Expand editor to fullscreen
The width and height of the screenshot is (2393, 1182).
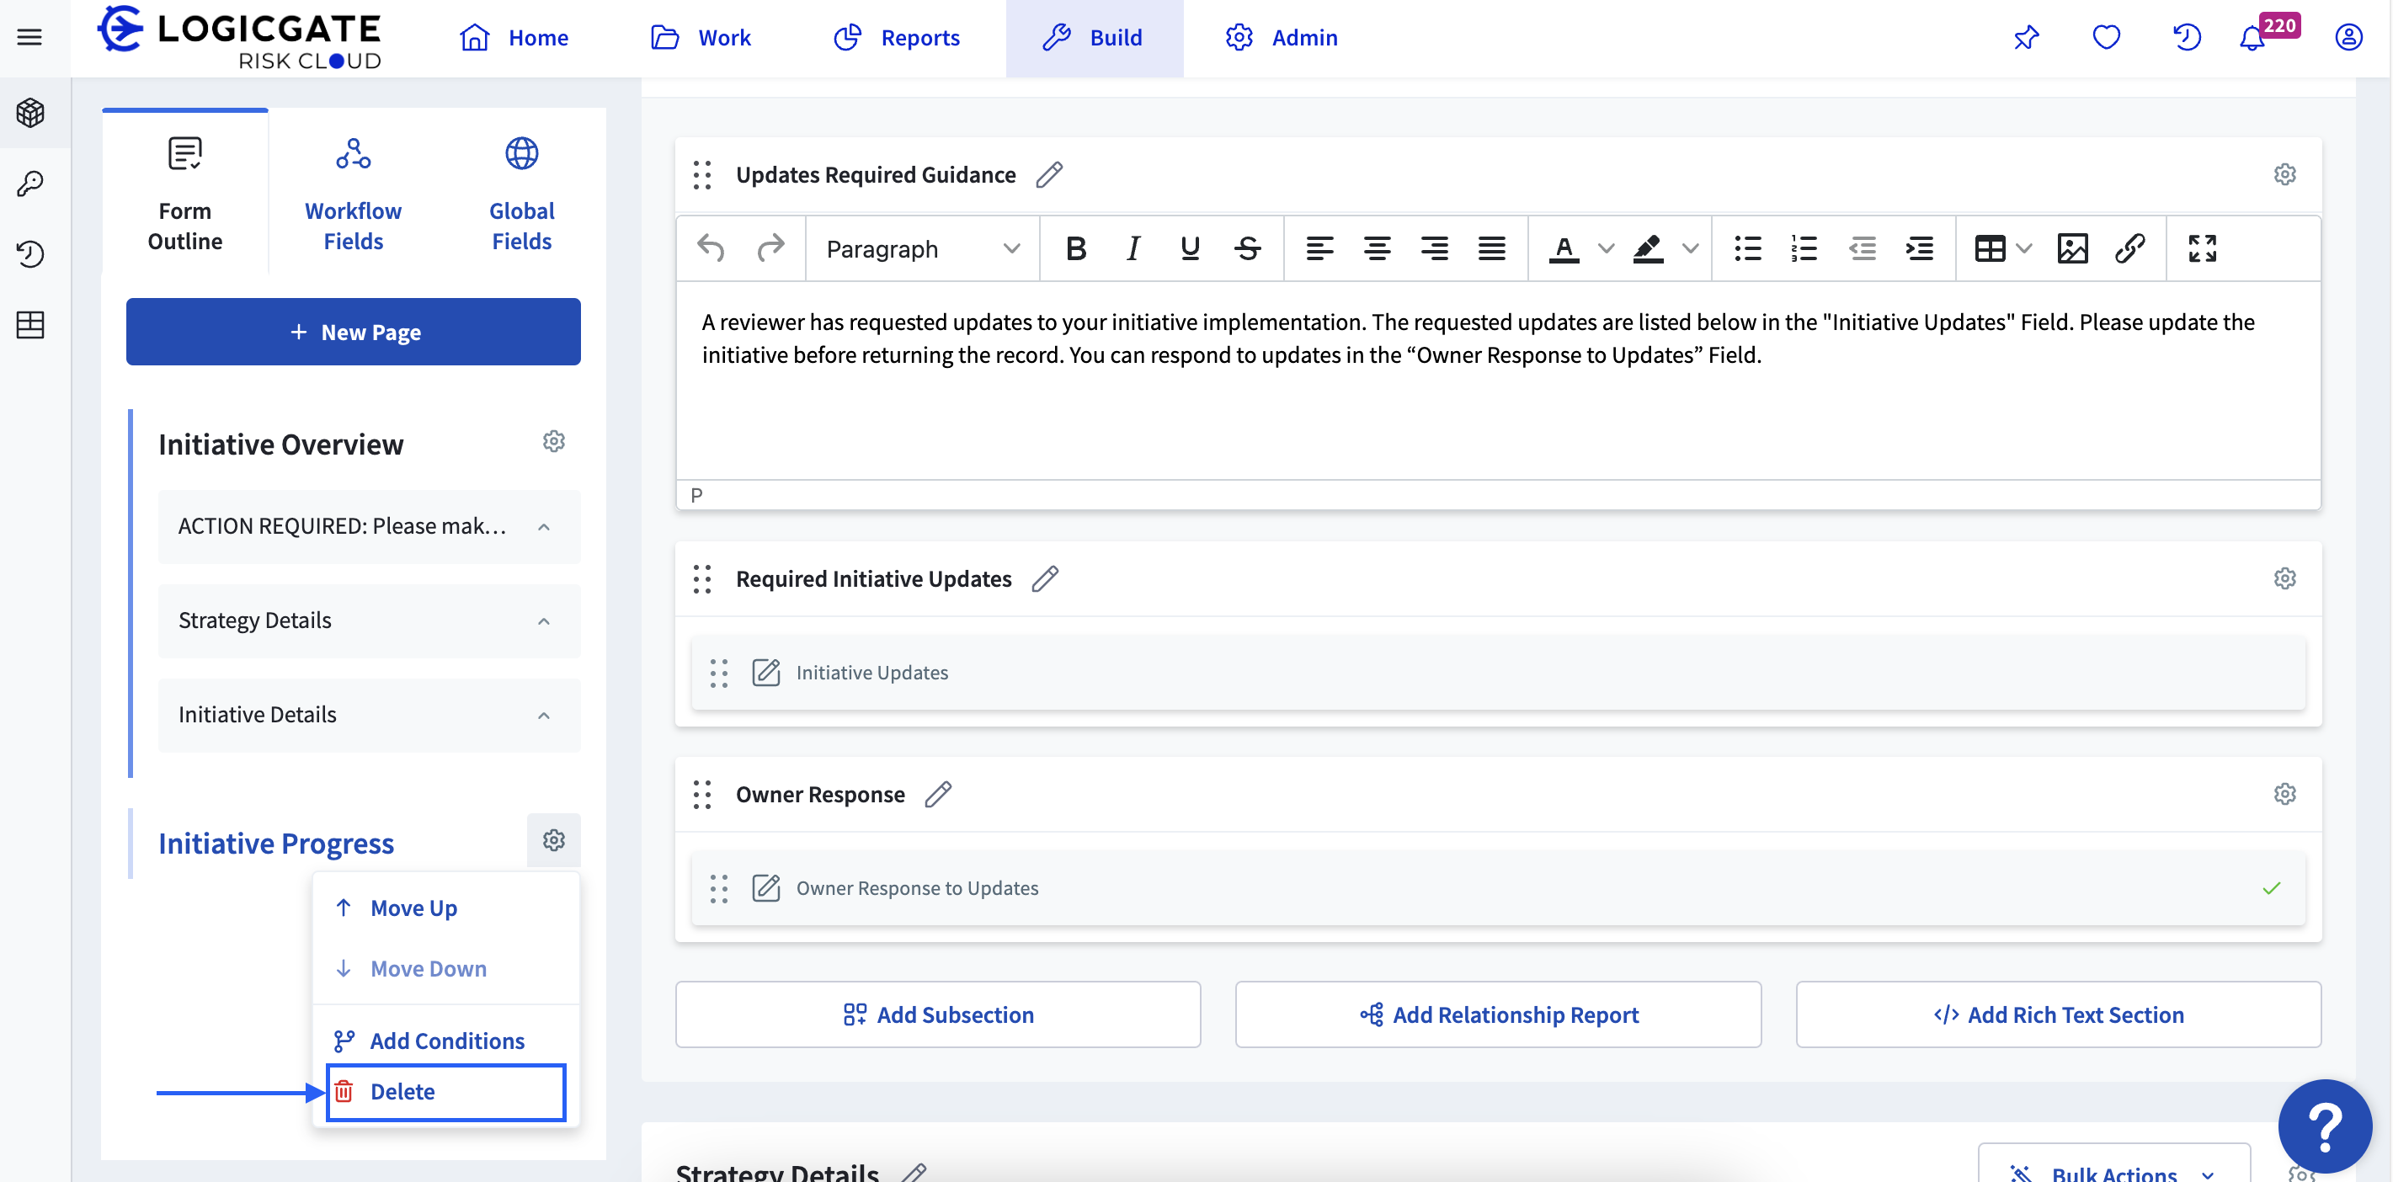point(2202,248)
